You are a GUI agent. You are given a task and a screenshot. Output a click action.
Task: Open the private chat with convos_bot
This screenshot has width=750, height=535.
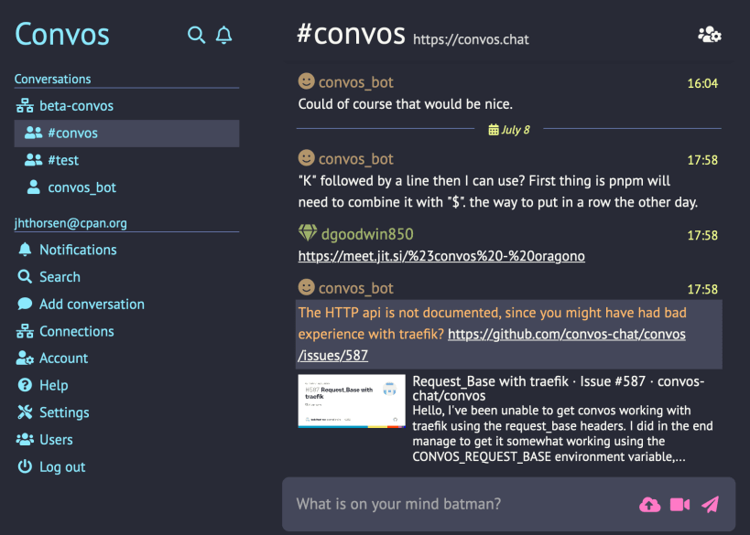(126, 187)
